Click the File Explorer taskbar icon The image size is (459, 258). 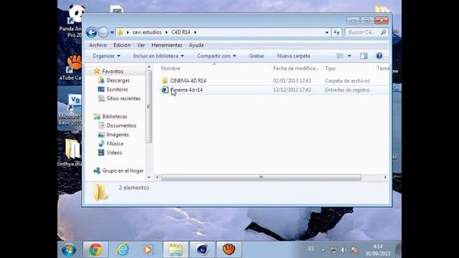(175, 250)
